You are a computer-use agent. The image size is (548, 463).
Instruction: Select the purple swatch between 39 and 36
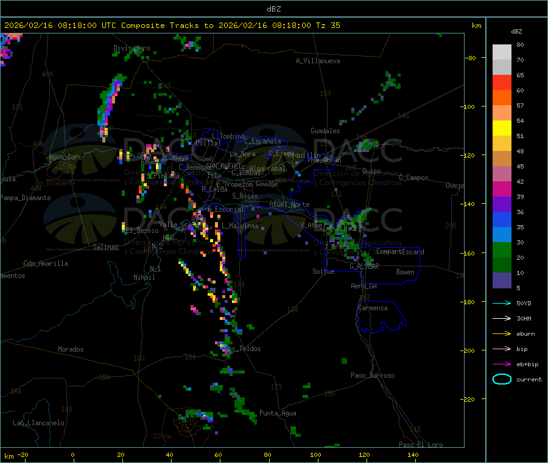pyautogui.click(x=502, y=204)
